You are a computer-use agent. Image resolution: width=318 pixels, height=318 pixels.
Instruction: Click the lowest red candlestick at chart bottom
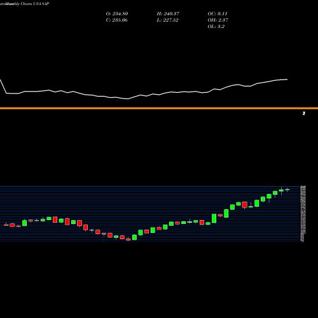coord(128,239)
